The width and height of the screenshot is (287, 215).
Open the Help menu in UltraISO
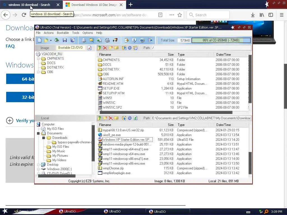99,33
